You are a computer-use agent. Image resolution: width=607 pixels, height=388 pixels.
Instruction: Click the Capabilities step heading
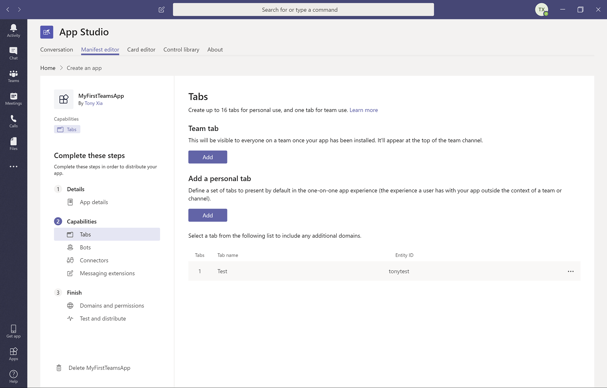click(82, 221)
